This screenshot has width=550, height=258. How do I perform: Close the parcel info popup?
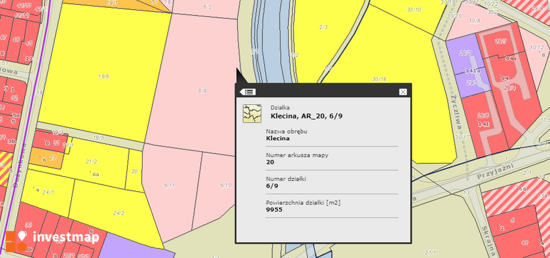(403, 92)
